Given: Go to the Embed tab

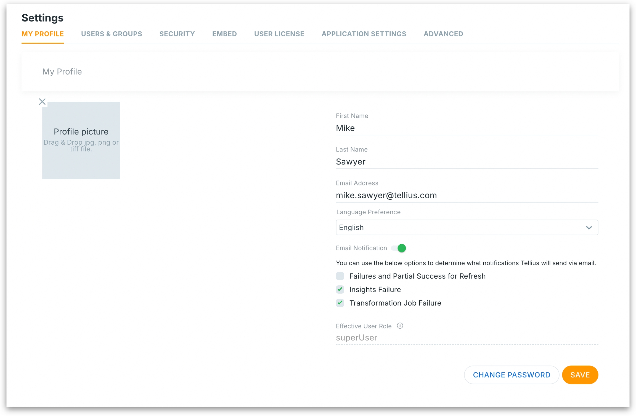Looking at the screenshot, I should pyautogui.click(x=224, y=34).
